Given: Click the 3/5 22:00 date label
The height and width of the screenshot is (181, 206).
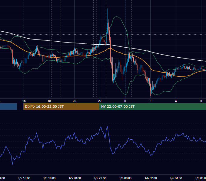Looking at the screenshot, I should tap(100, 178).
